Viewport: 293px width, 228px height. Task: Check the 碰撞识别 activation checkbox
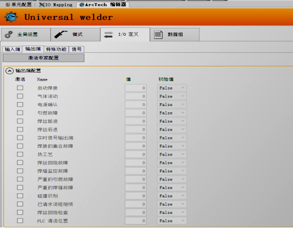tap(20, 196)
